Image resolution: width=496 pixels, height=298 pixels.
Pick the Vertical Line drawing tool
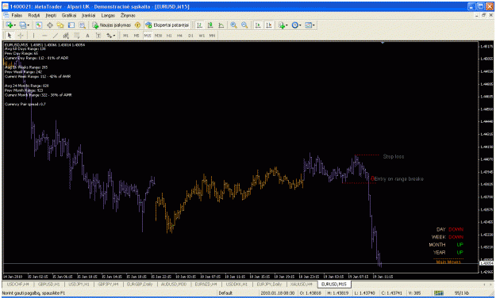coord(33,36)
